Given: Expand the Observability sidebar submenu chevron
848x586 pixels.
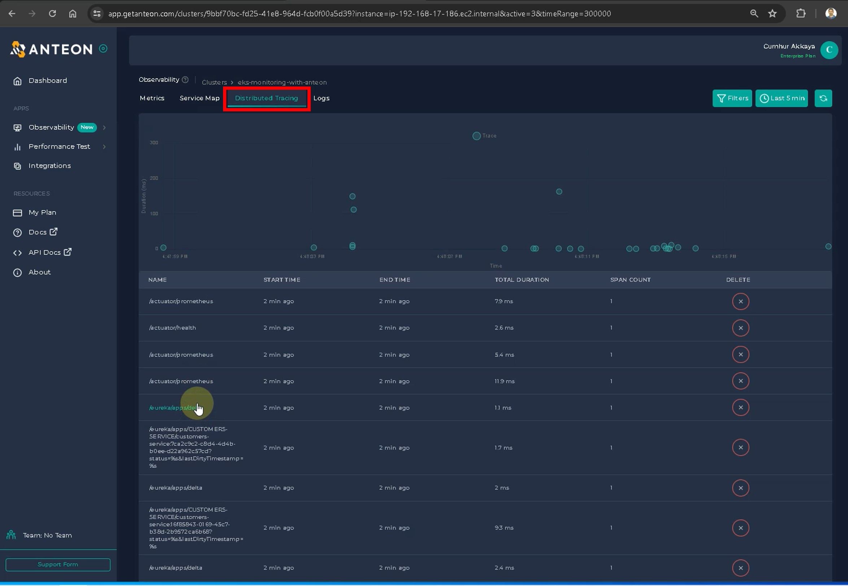Looking at the screenshot, I should tap(104, 128).
